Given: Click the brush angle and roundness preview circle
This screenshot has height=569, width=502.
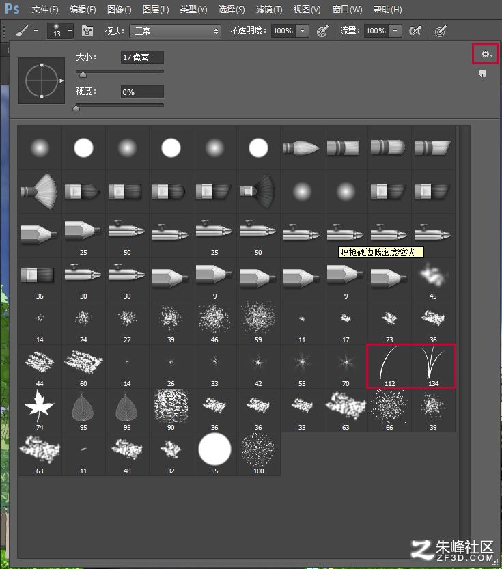Looking at the screenshot, I should [42, 81].
